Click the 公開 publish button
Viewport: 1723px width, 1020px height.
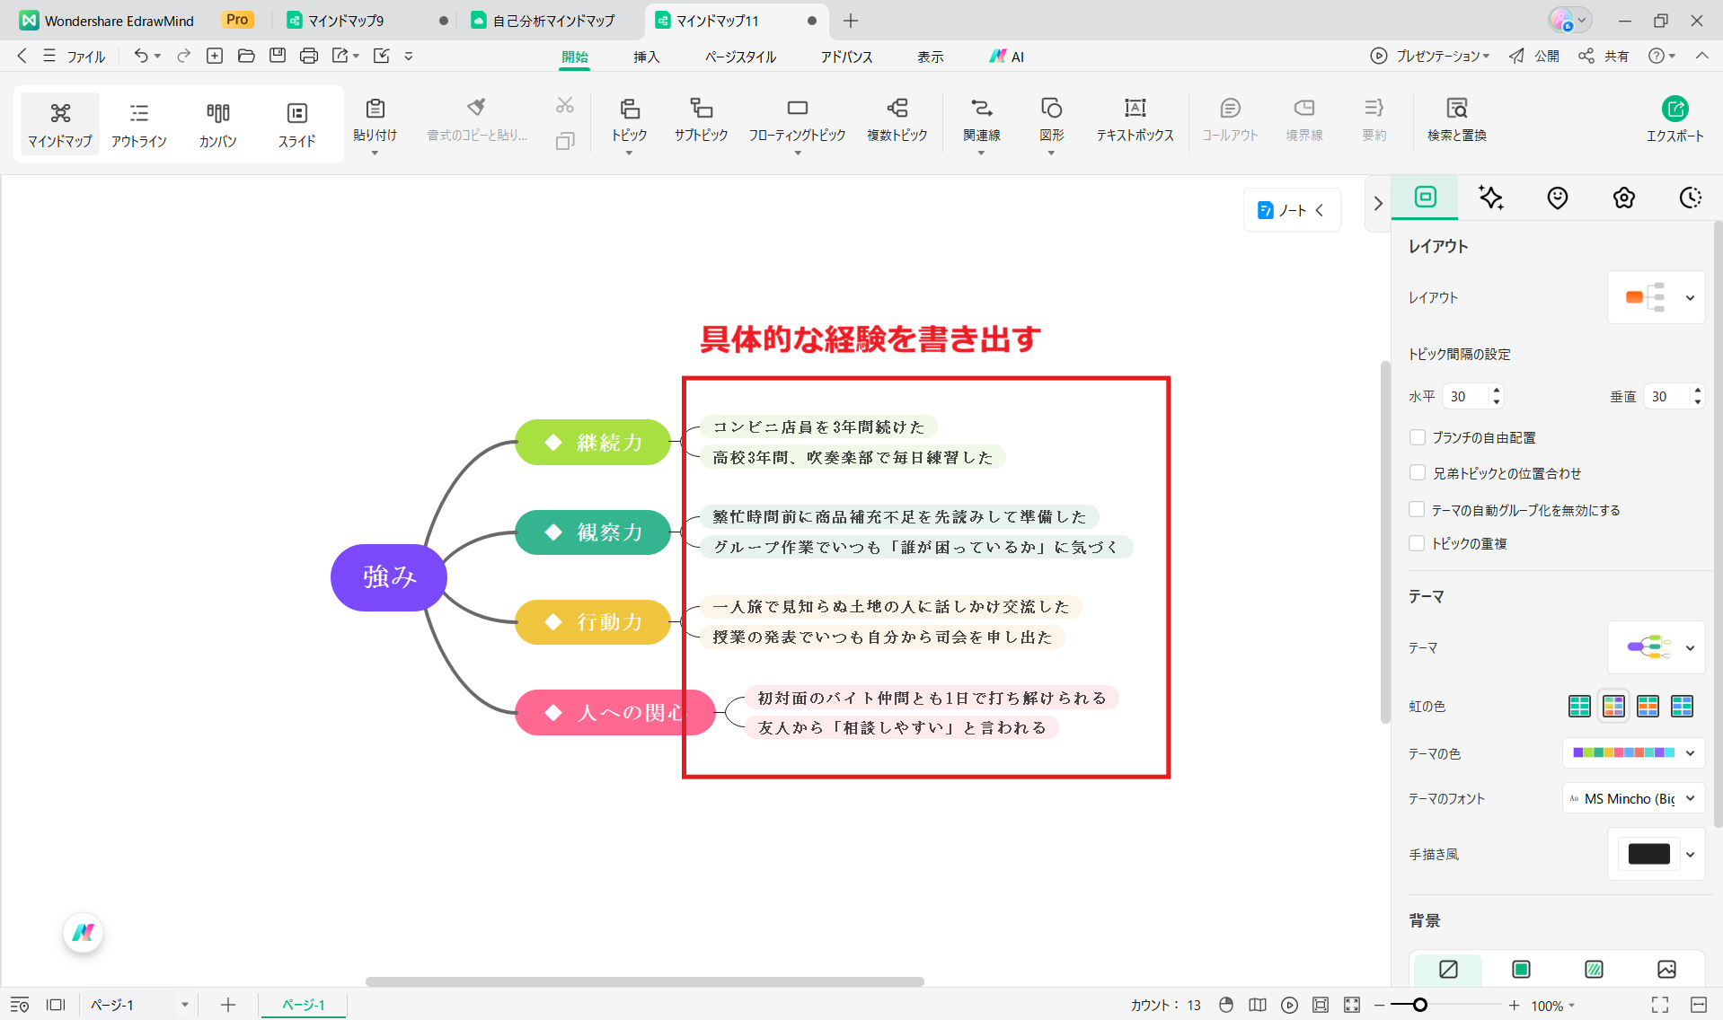point(1534,56)
